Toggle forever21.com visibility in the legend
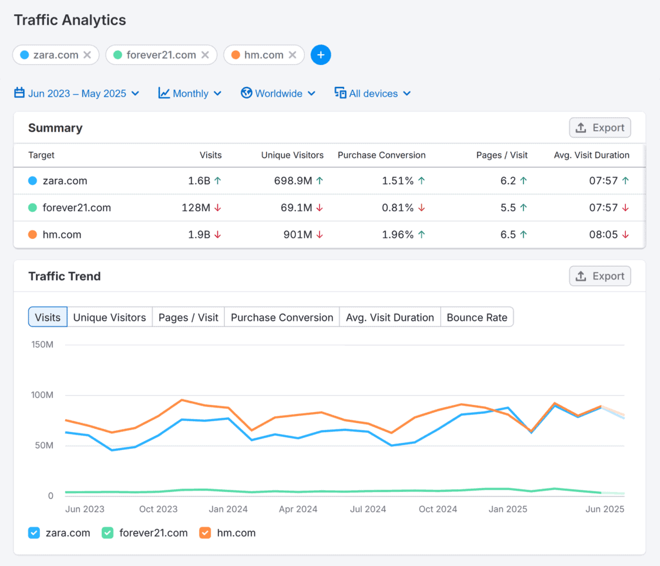 pos(108,533)
